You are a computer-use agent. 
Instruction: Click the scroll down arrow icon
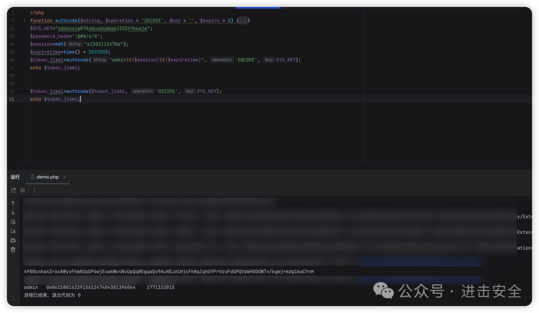pos(13,213)
